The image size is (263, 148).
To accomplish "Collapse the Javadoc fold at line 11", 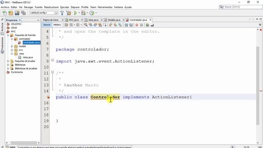I will [53, 72].
